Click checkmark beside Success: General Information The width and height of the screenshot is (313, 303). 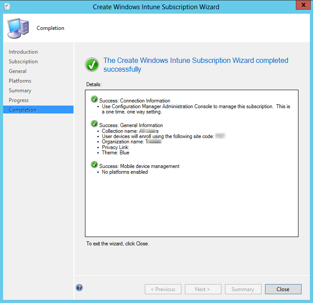(94, 124)
